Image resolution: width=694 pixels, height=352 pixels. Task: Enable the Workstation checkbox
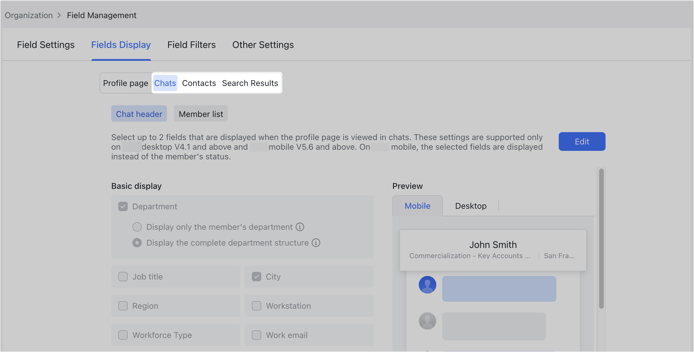(256, 306)
